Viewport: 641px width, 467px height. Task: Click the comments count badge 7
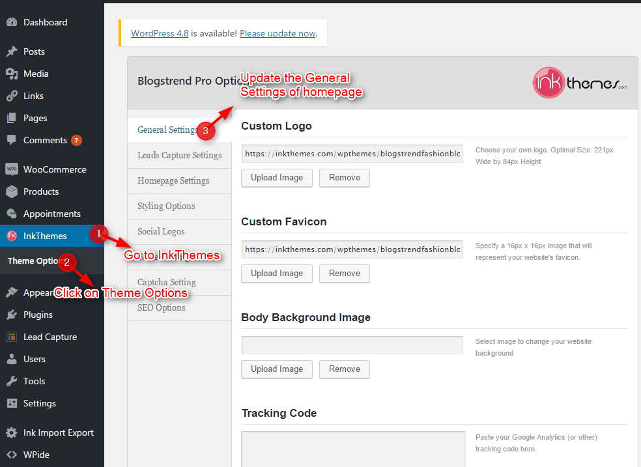(x=76, y=140)
